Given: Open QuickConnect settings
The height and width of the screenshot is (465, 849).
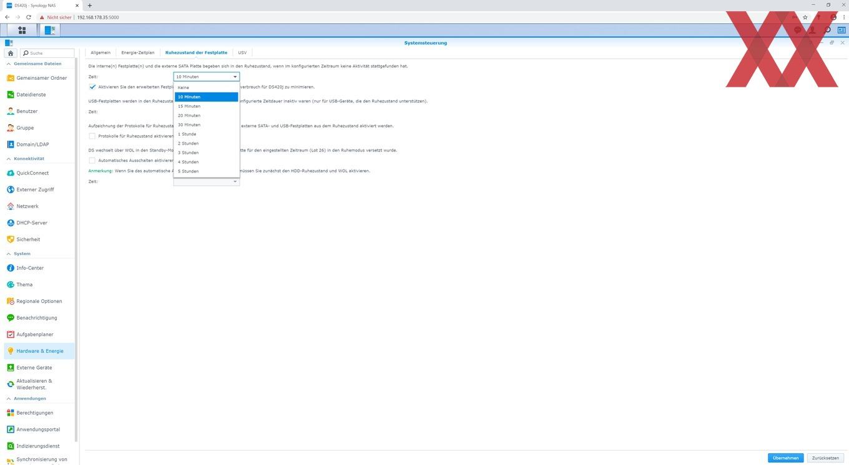Looking at the screenshot, I should [39, 173].
